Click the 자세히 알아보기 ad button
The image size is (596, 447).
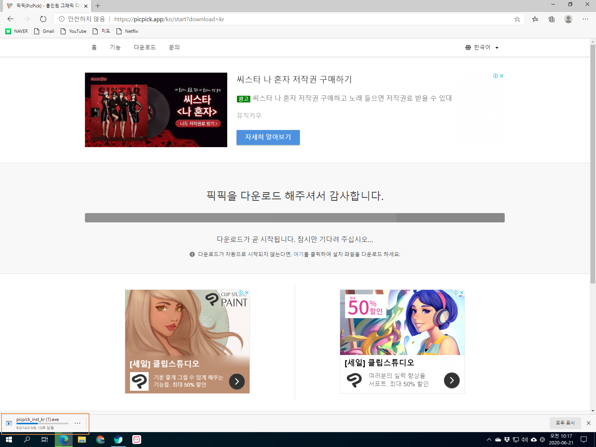268,137
